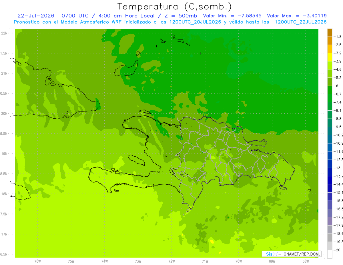
Task: Click the 74W longitude axis label
Action: pos(105,261)
